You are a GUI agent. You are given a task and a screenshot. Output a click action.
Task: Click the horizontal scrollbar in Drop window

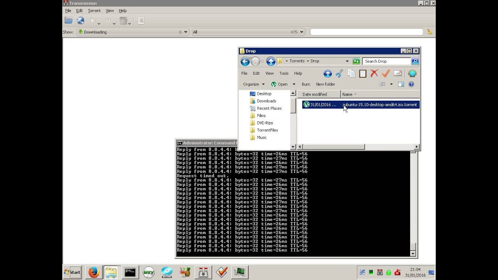coord(333,147)
